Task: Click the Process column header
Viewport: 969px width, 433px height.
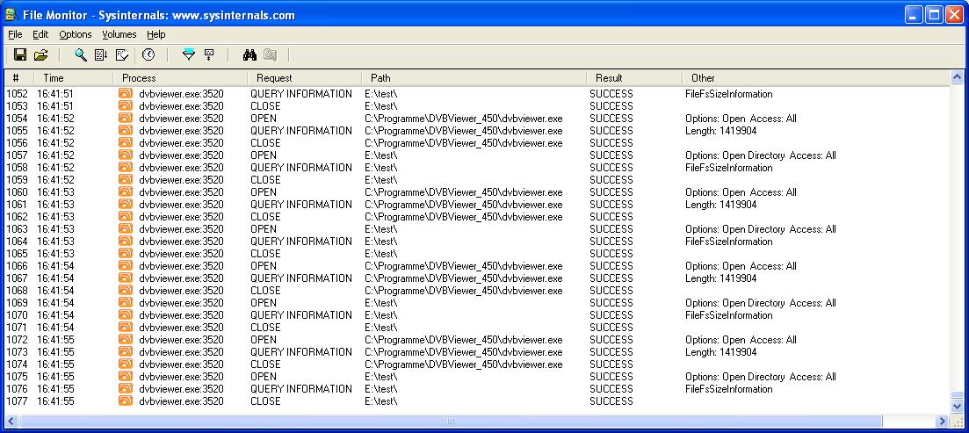Action: (180, 78)
